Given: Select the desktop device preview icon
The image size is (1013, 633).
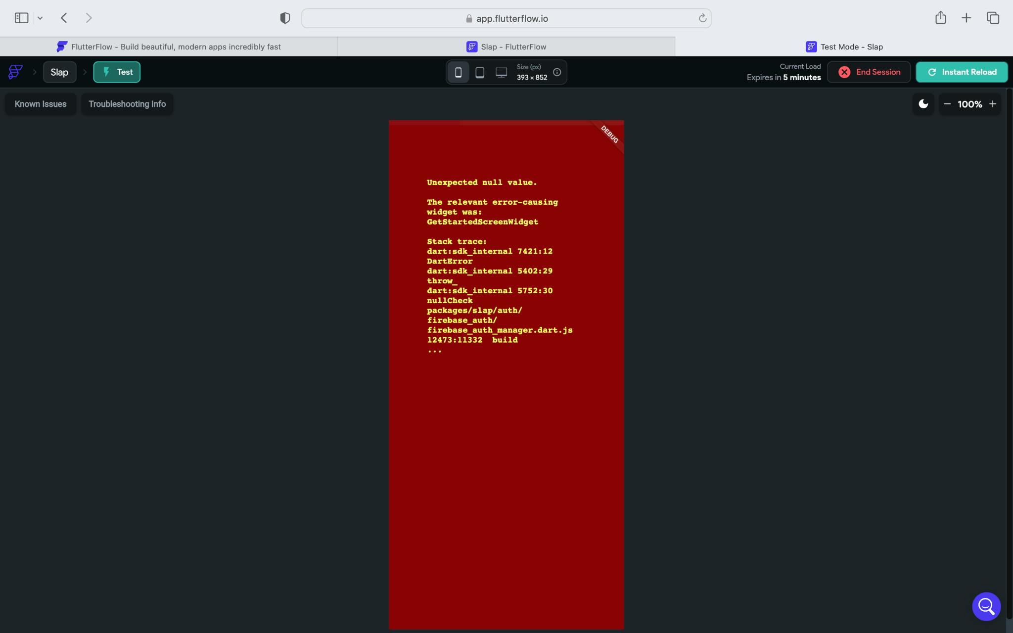Looking at the screenshot, I should [501, 72].
